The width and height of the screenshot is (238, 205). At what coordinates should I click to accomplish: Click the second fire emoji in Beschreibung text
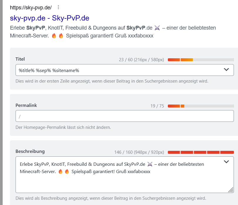coord(67,172)
